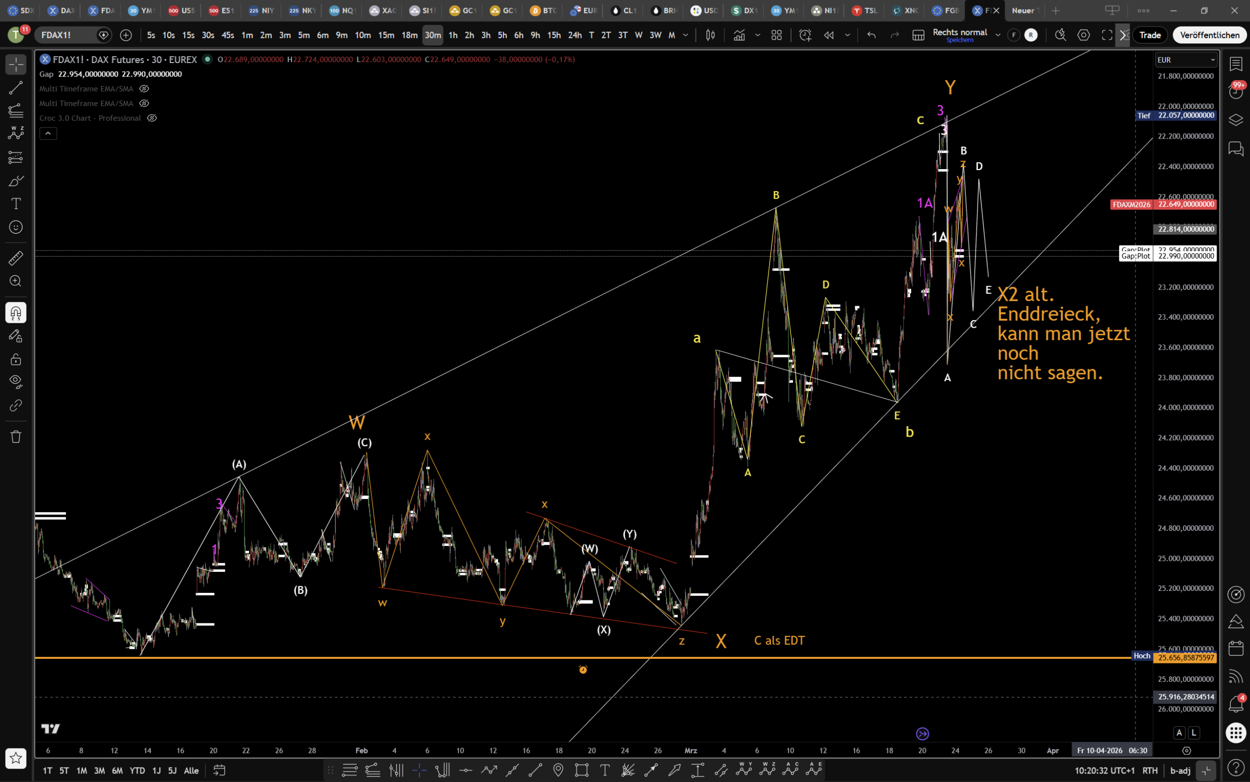The width and height of the screenshot is (1250, 782).
Task: Click the replay rewind icon
Action: 829,35
